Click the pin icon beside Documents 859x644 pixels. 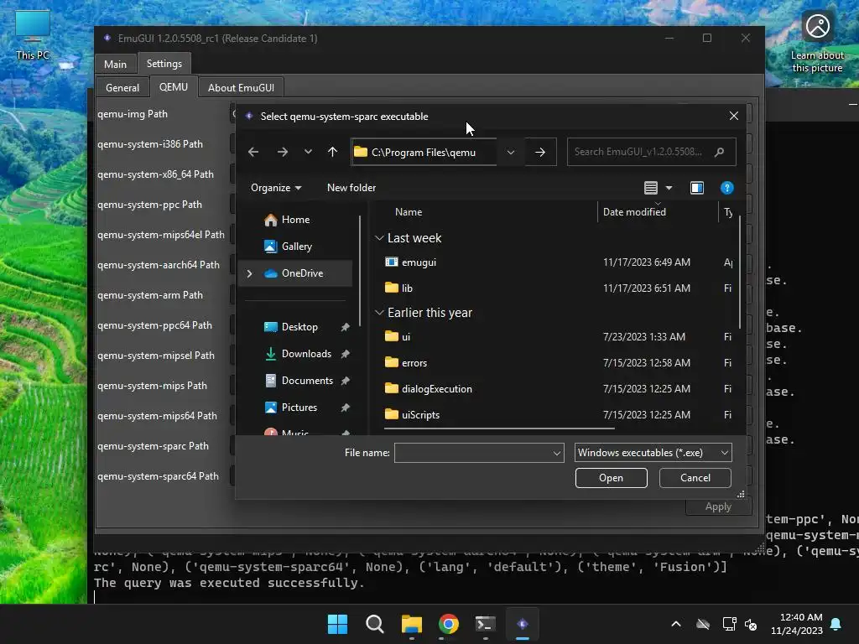point(345,381)
